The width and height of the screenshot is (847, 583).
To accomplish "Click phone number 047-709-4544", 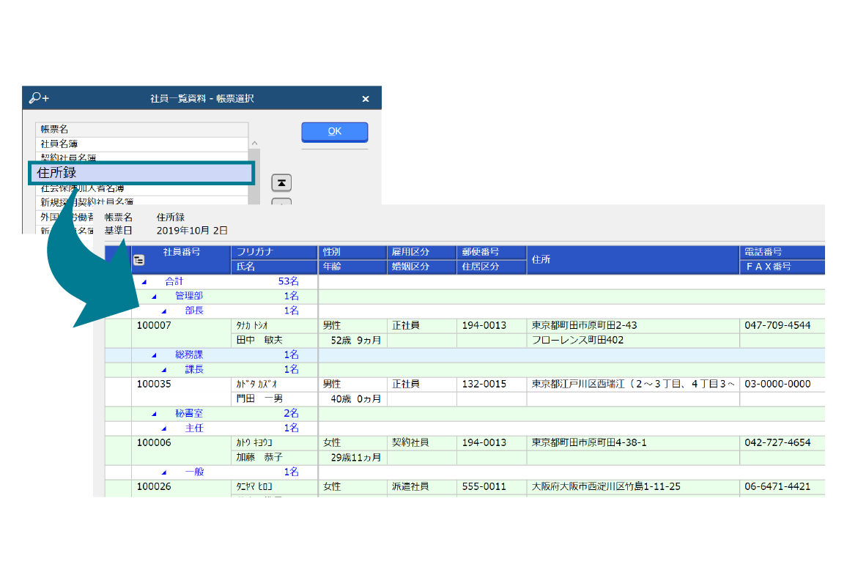I will 777,325.
